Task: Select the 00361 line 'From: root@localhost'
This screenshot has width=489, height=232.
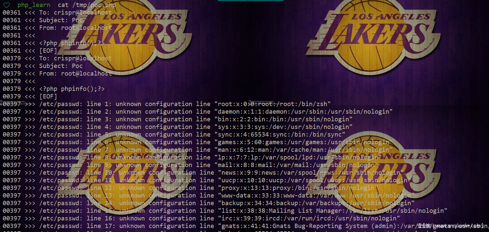Action: 76,28
